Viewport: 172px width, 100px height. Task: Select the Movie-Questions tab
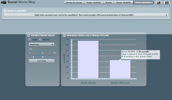(143, 2)
